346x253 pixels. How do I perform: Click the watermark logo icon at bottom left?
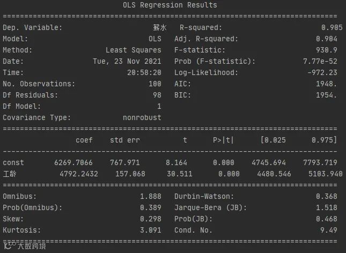click(x=10, y=245)
